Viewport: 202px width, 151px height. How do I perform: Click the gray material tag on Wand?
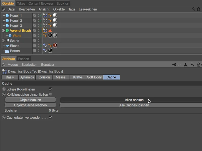pyautogui.click(x=55, y=35)
